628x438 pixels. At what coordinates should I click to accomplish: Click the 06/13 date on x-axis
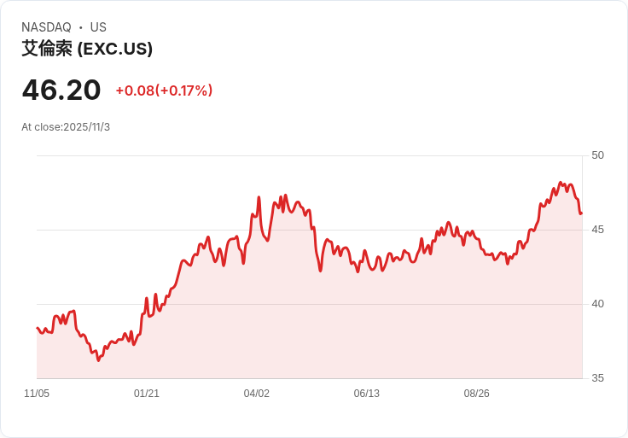coord(367,394)
